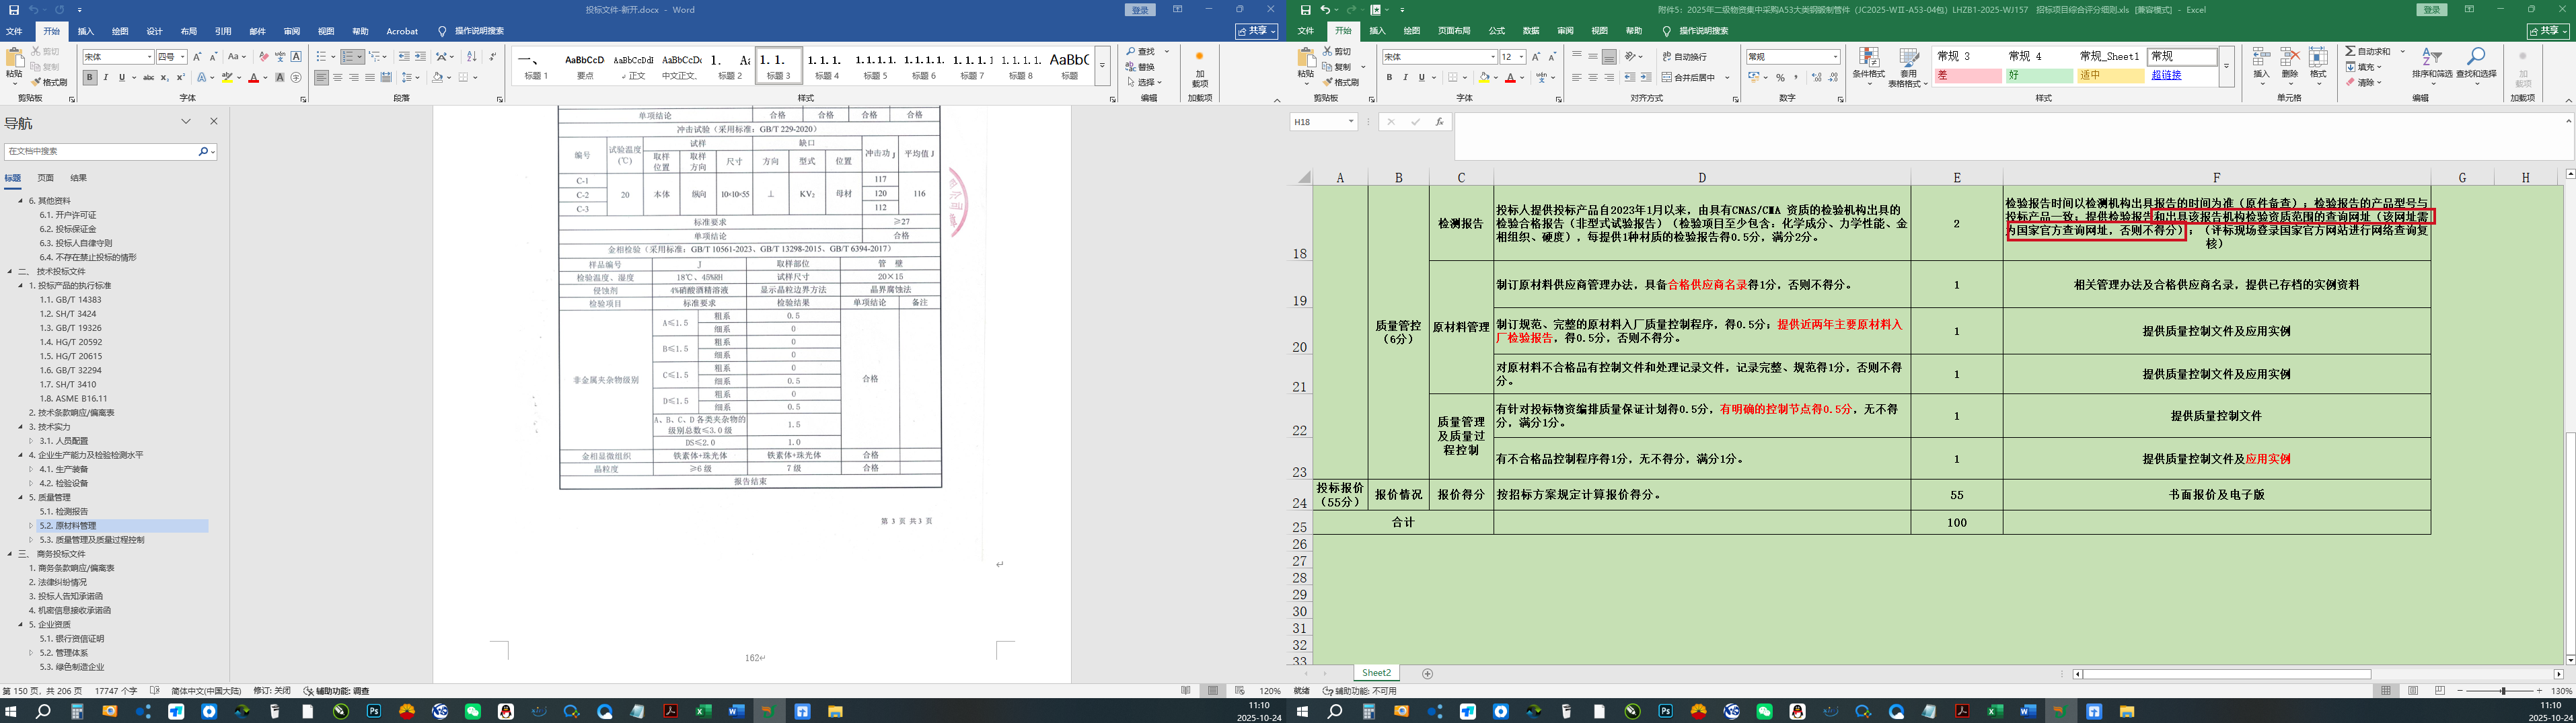The image size is (2576, 723).
Task: Apply strikethrough in the Word ribbon
Action: click(149, 77)
